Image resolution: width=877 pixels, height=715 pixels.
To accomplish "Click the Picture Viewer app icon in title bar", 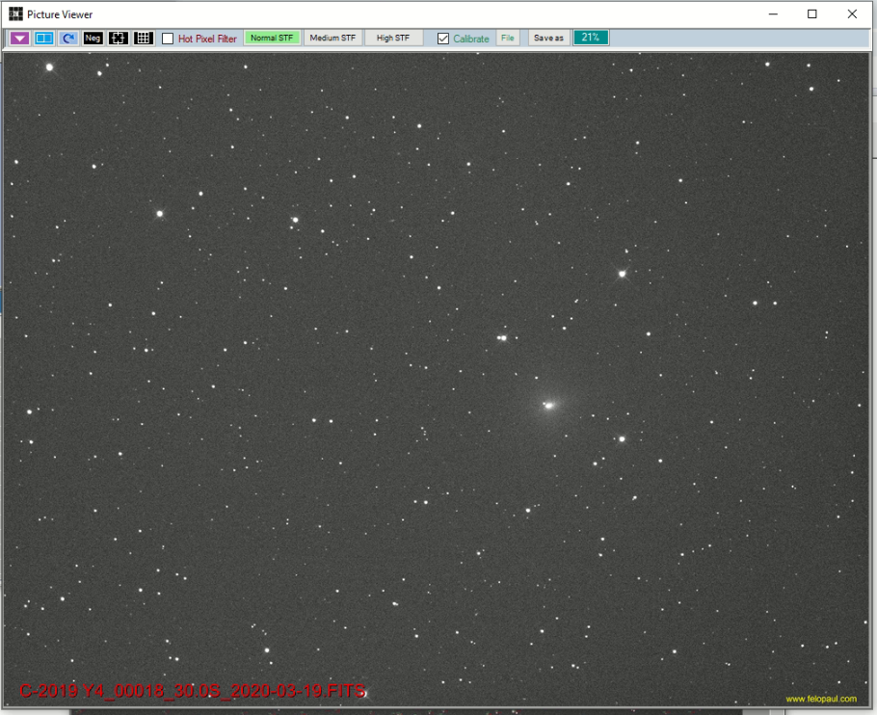I will point(15,14).
